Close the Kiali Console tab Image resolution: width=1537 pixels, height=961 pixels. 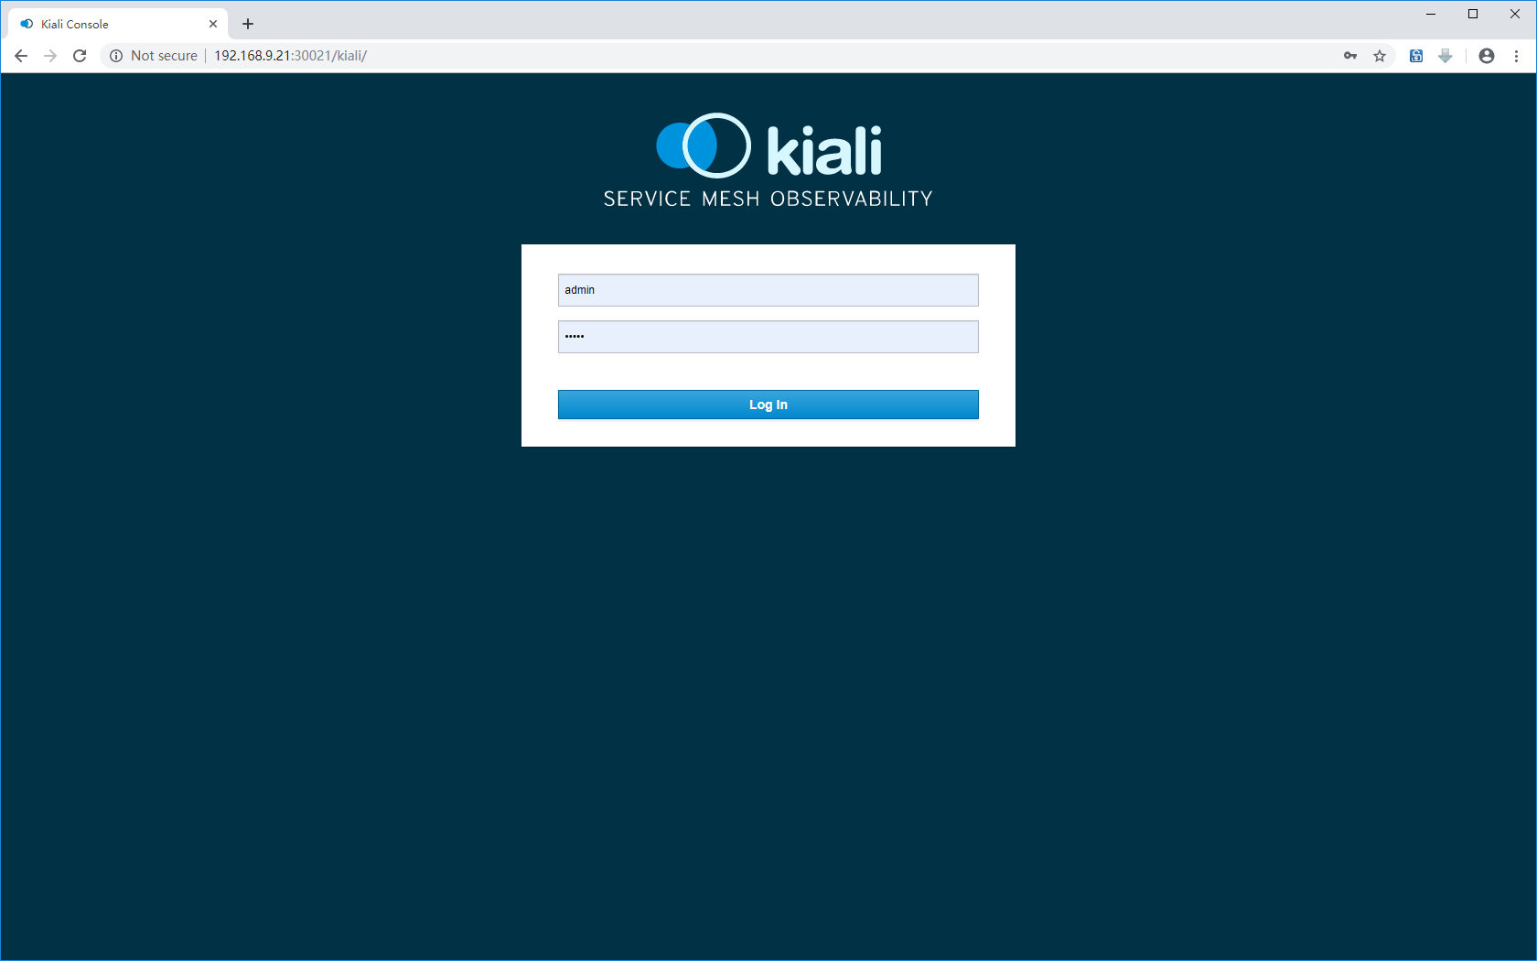click(x=213, y=24)
